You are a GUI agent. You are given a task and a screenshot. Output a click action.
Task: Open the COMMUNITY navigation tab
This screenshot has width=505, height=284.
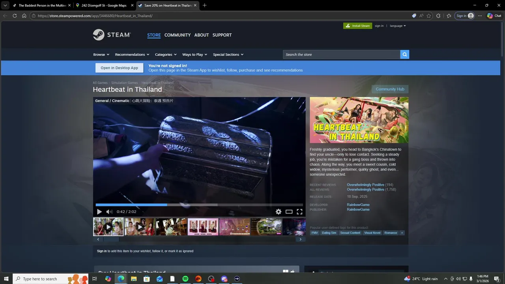point(178,35)
